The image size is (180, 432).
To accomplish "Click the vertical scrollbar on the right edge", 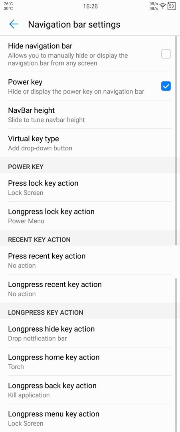I will 176,140.
